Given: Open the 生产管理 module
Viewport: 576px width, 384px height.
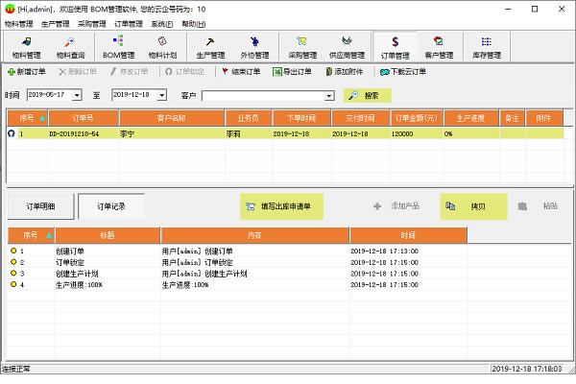Looking at the screenshot, I should click(209, 46).
